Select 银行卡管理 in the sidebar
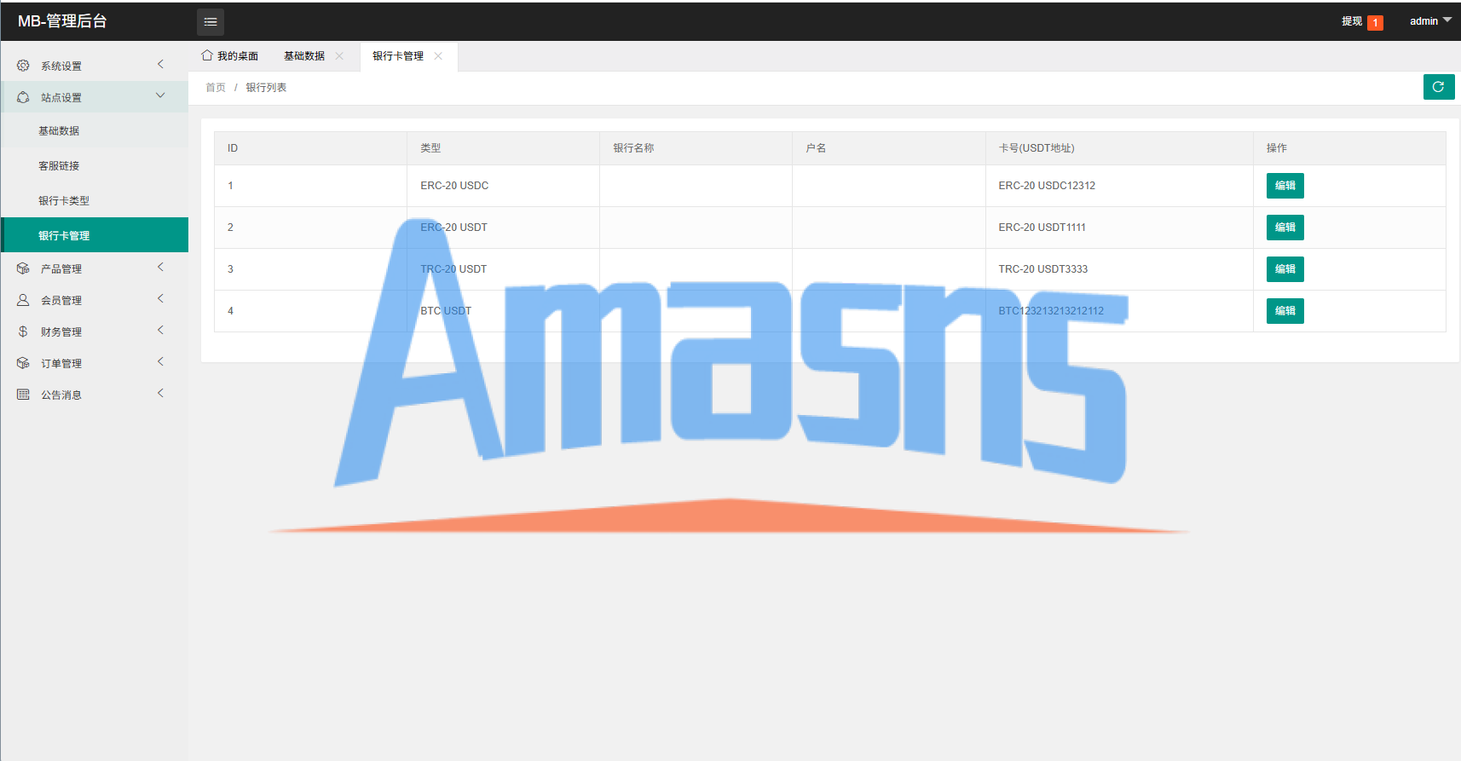Viewport: 1461px width, 761px height. [x=95, y=235]
